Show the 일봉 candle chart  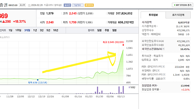(x=99, y=30)
